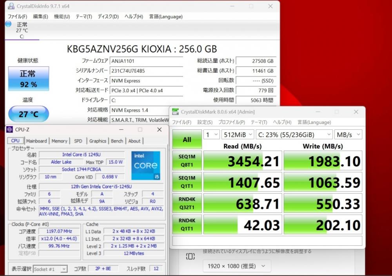This screenshot has width=392, height=276.
Task: Open 編集(E) menu in CrystalDiskInfo
Action: coord(40,16)
